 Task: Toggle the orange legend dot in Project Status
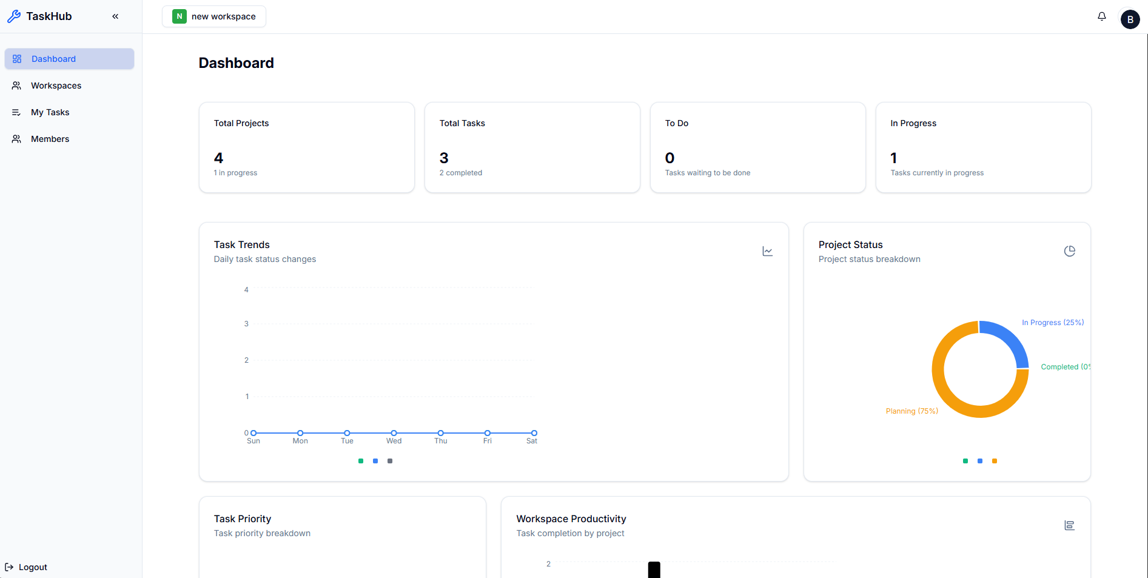tap(994, 461)
